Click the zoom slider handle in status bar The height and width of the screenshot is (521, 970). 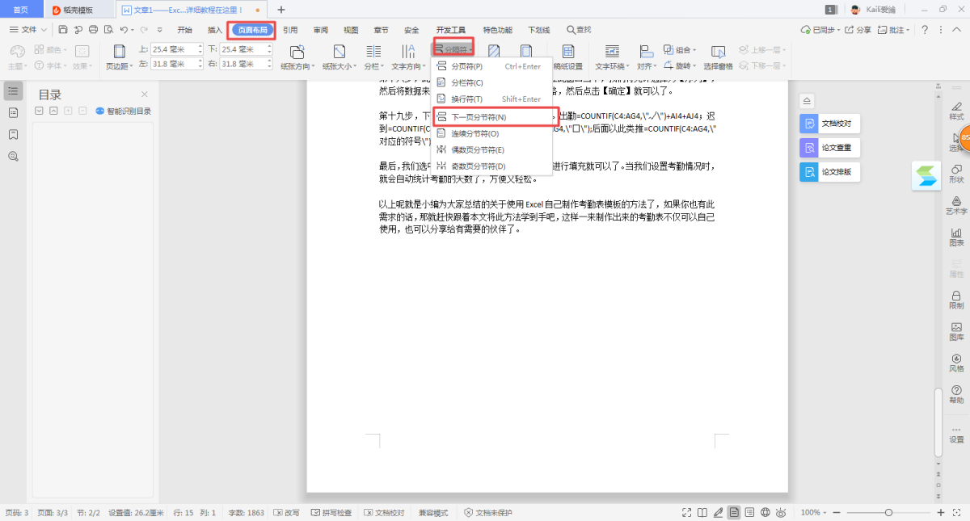[x=888, y=513]
